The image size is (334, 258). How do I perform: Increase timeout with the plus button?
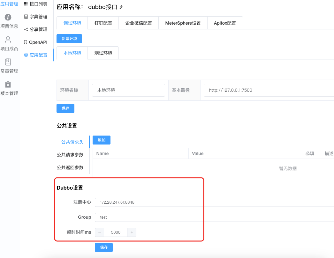point(132,232)
